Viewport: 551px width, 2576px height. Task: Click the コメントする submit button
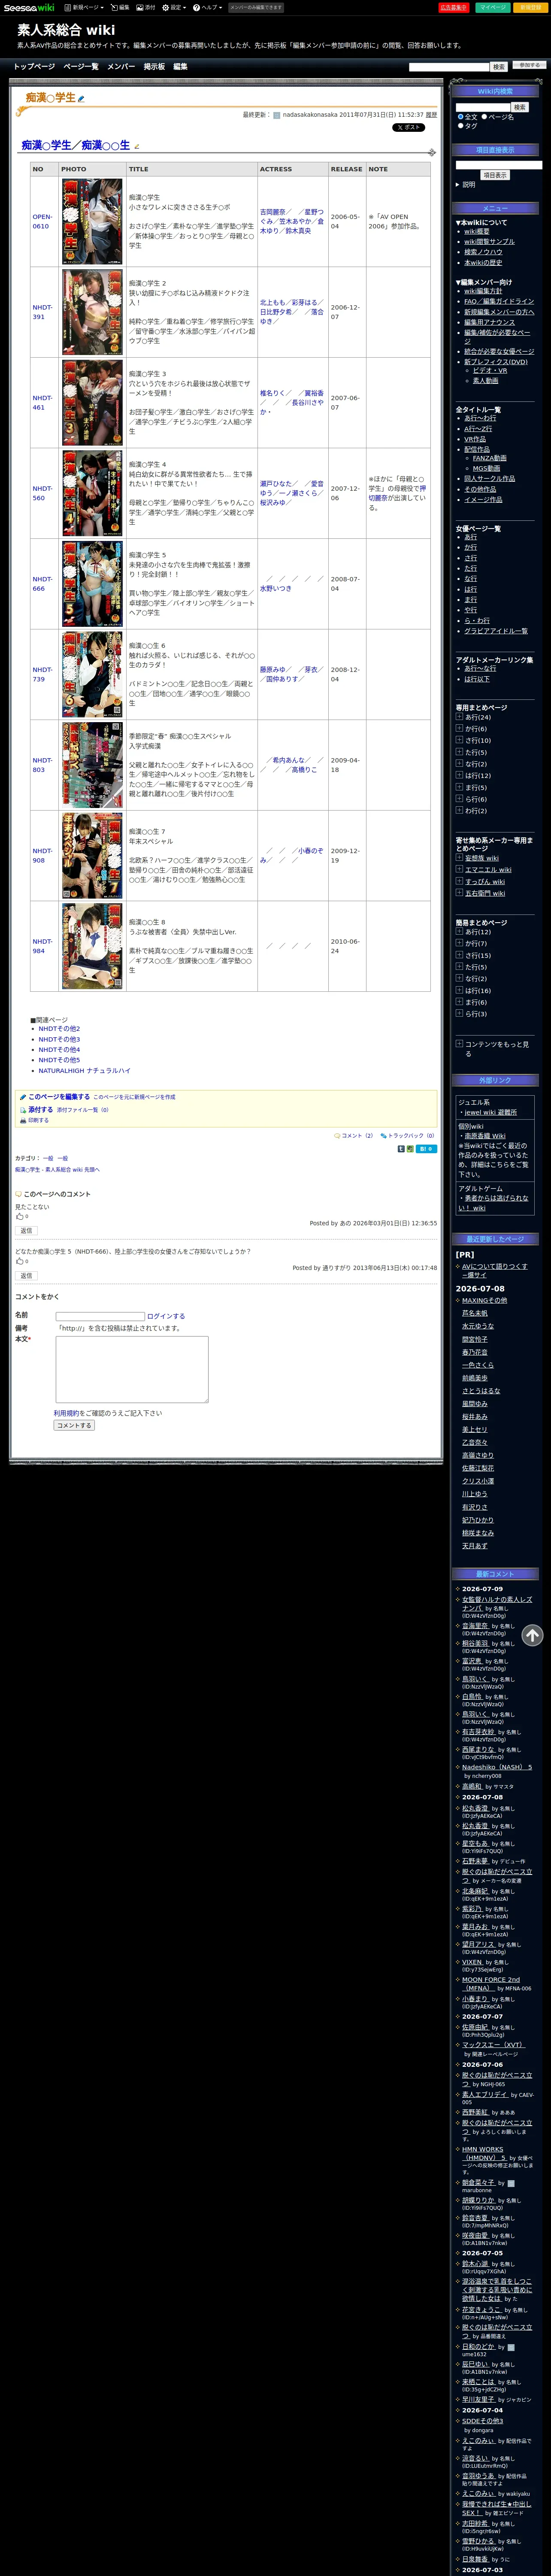click(74, 1426)
